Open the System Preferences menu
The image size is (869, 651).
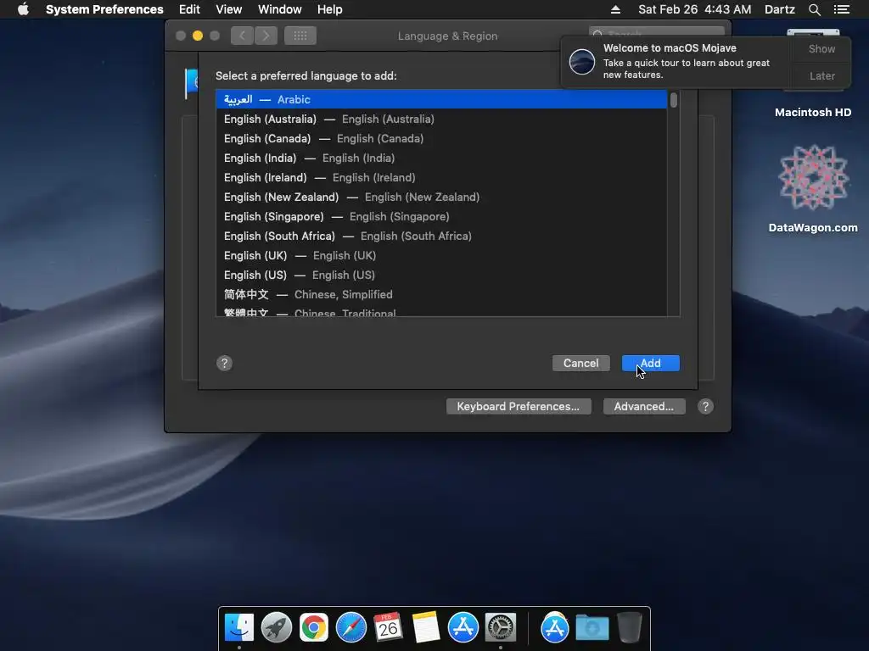104,9
